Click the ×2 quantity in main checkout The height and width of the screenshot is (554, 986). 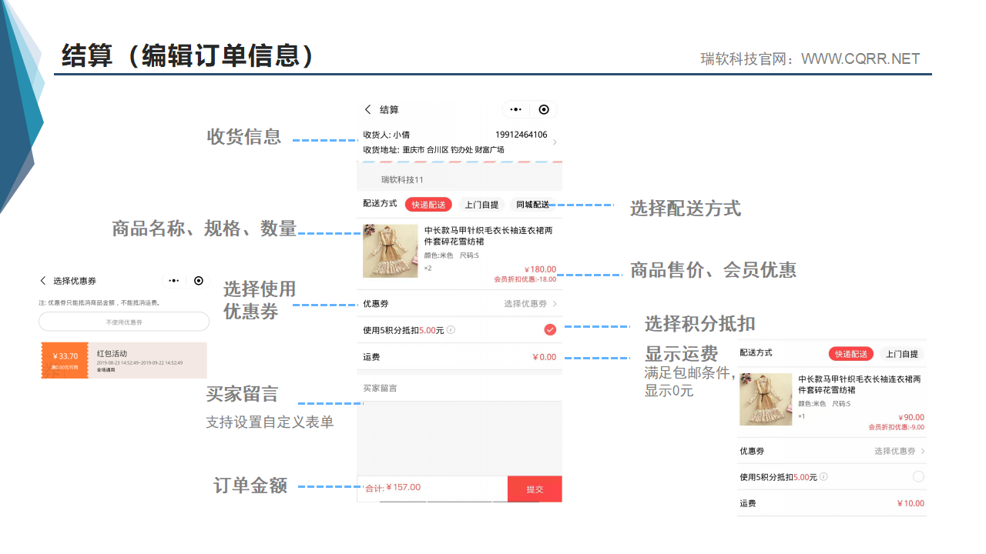click(x=428, y=269)
